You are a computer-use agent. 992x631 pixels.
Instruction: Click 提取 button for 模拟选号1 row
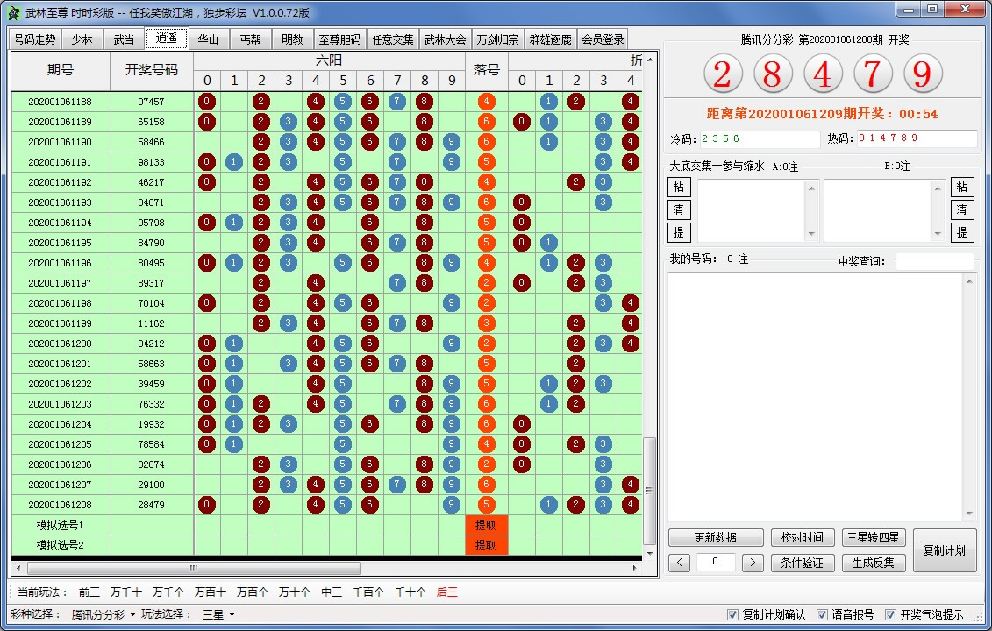pos(487,524)
